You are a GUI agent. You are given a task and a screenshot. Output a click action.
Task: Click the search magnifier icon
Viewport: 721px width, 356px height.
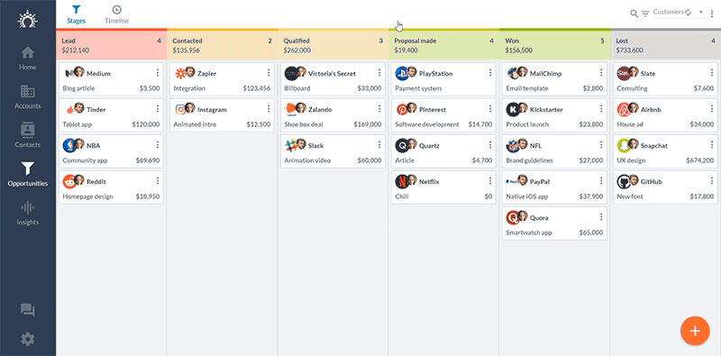coord(634,14)
